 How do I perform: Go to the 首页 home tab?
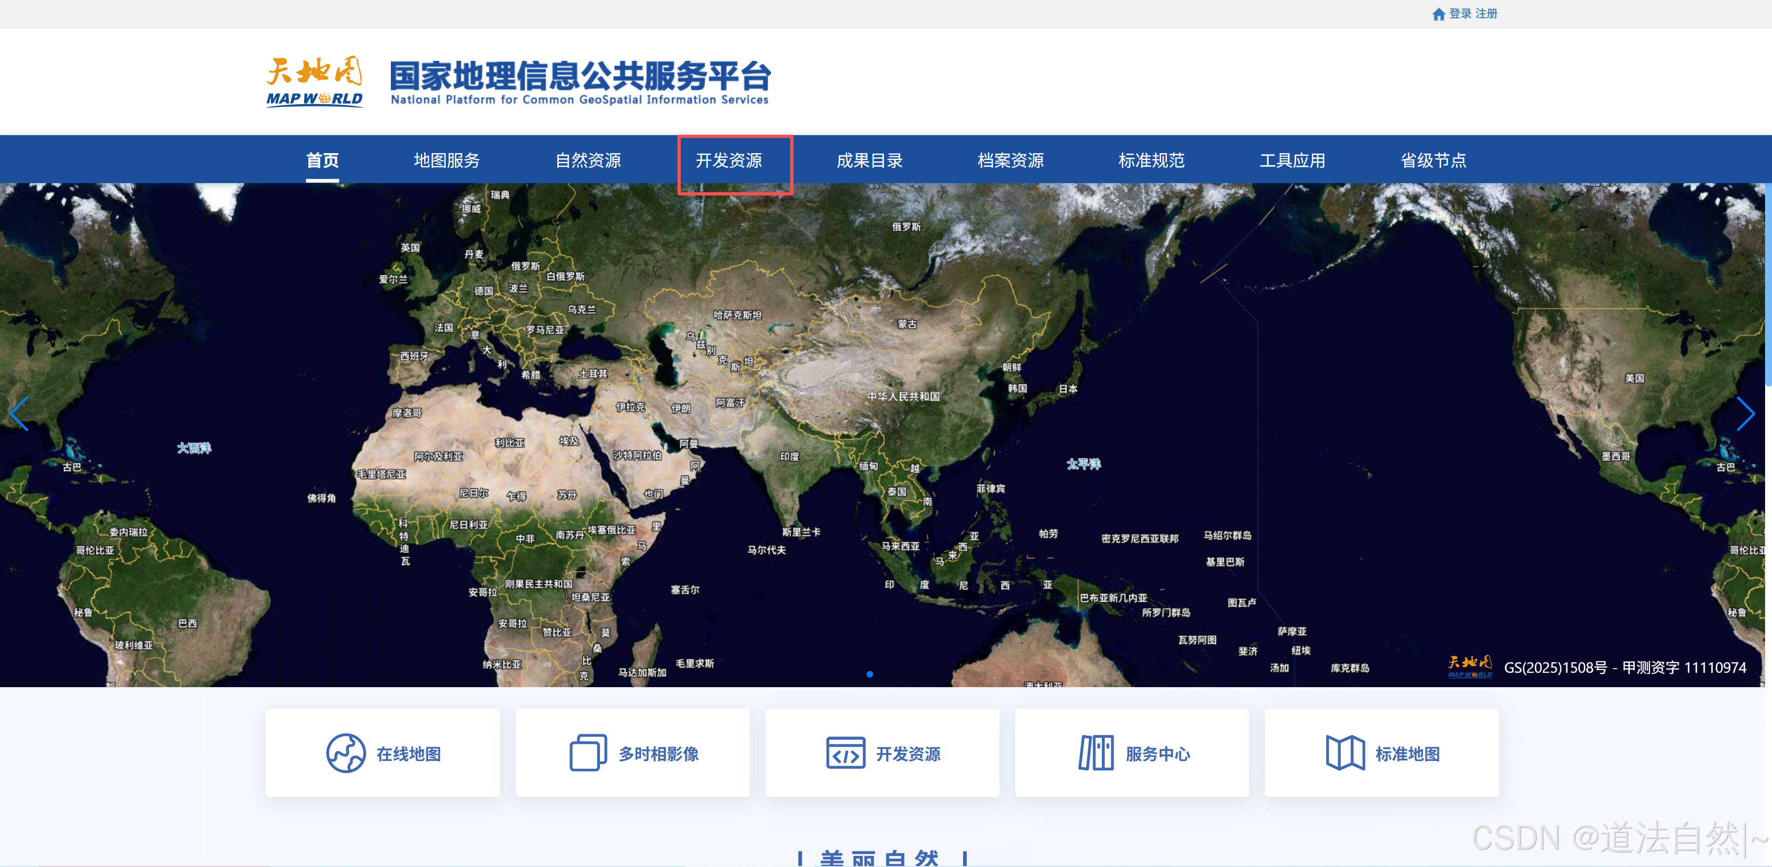click(322, 160)
